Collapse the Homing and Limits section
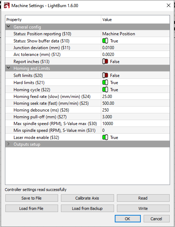This screenshot has width=175, height=227. click(x=9, y=68)
